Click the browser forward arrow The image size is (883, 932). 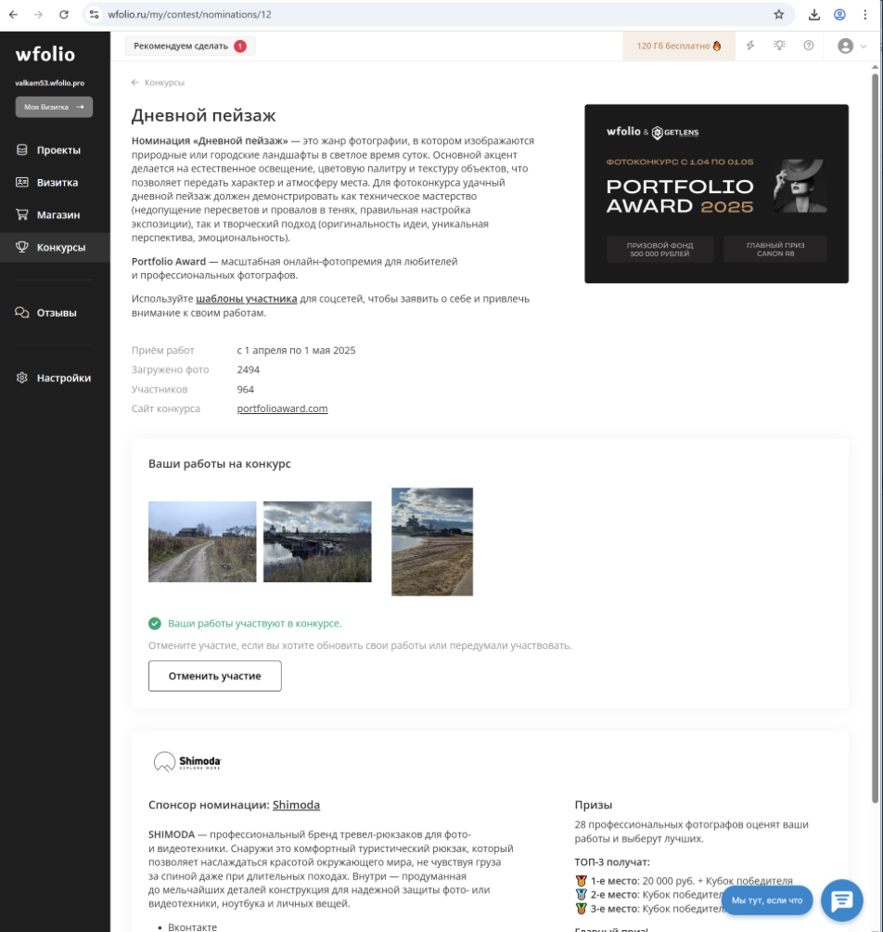tap(39, 14)
